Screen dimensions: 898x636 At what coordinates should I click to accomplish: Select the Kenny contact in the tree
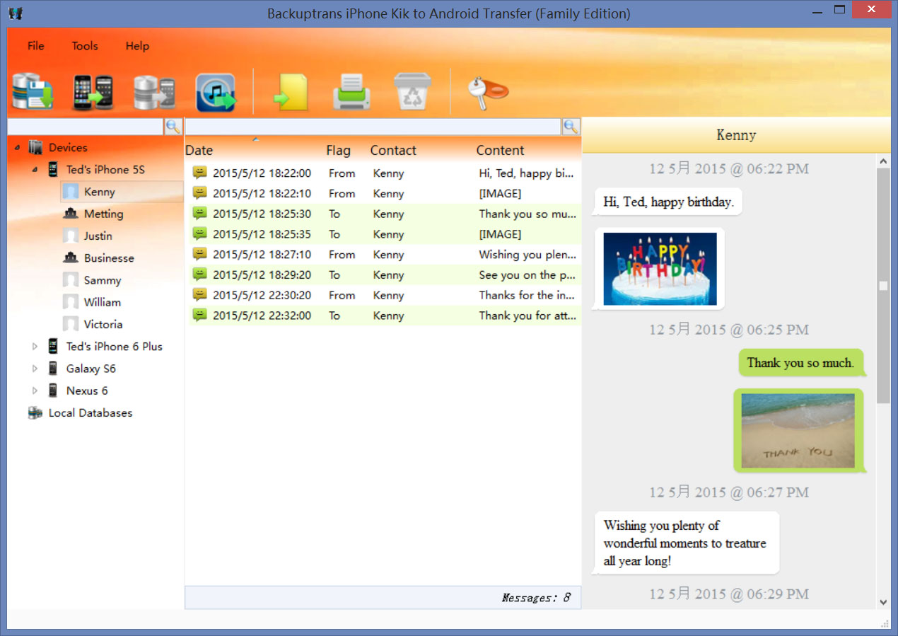coord(99,192)
